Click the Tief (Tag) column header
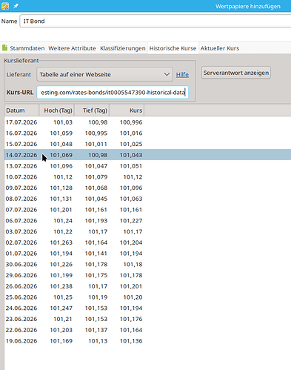The image size is (291, 370). [x=92, y=110]
